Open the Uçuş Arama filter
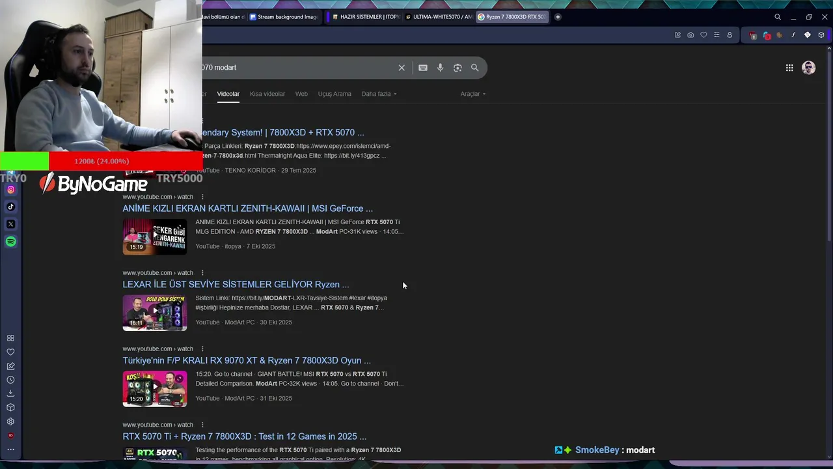 point(335,94)
